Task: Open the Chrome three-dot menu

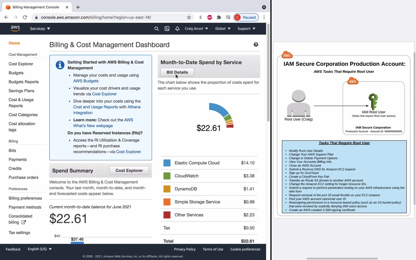Action: click(x=264, y=17)
